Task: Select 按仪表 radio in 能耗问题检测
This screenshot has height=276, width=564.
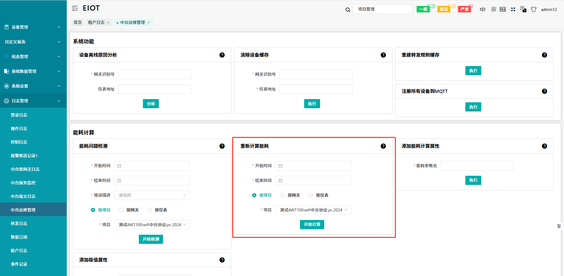Action: point(150,210)
